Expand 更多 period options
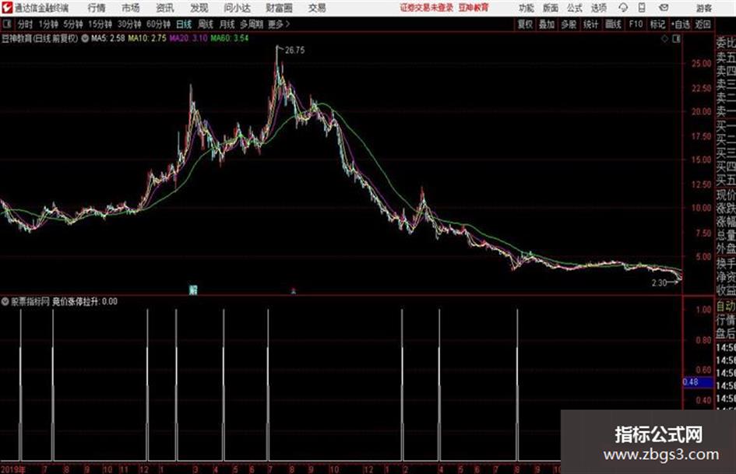 pos(279,24)
